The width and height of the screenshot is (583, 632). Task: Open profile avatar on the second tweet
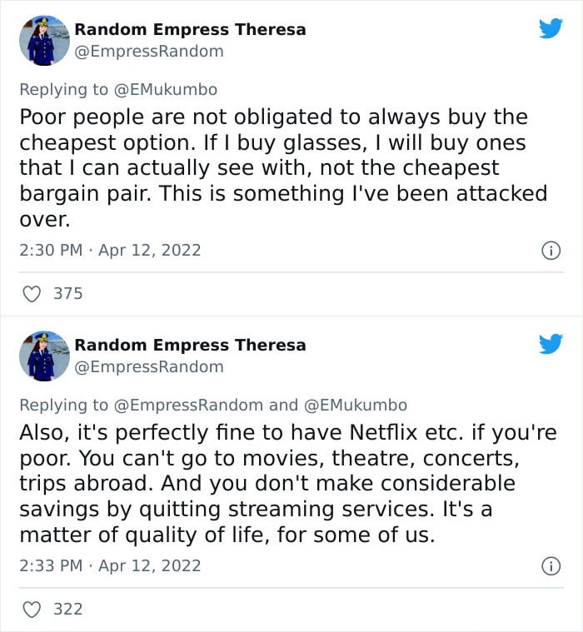coord(44,356)
